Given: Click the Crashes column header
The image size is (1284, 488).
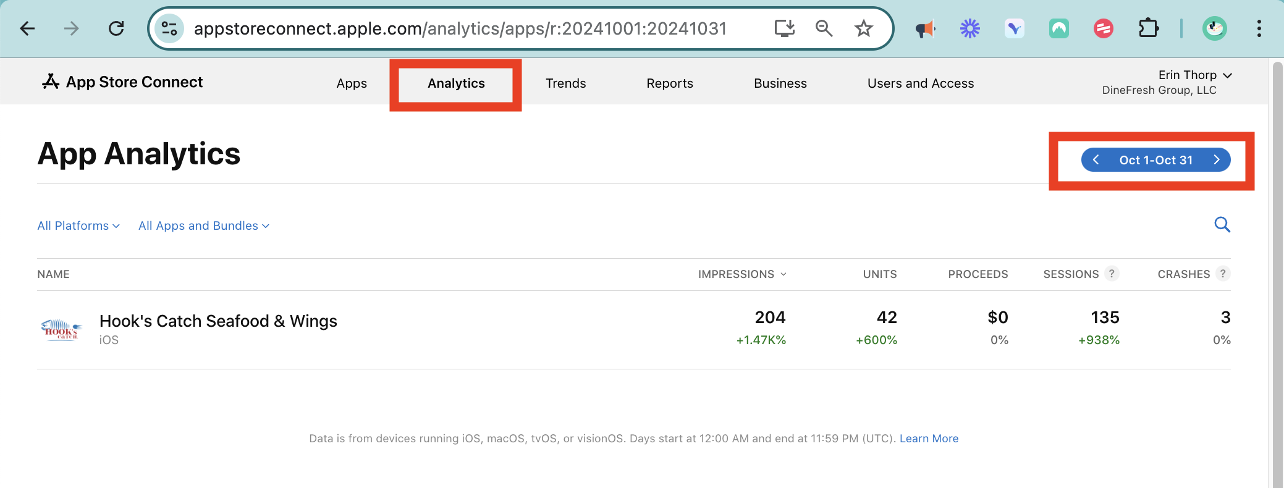Looking at the screenshot, I should [1183, 274].
